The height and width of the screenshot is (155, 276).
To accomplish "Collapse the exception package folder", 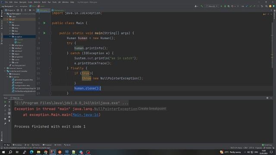I will point(10,37).
